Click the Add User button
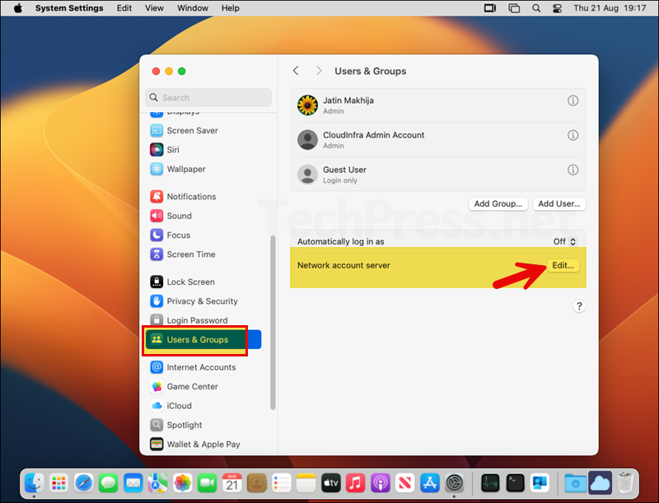This screenshot has height=503, width=659. (559, 204)
